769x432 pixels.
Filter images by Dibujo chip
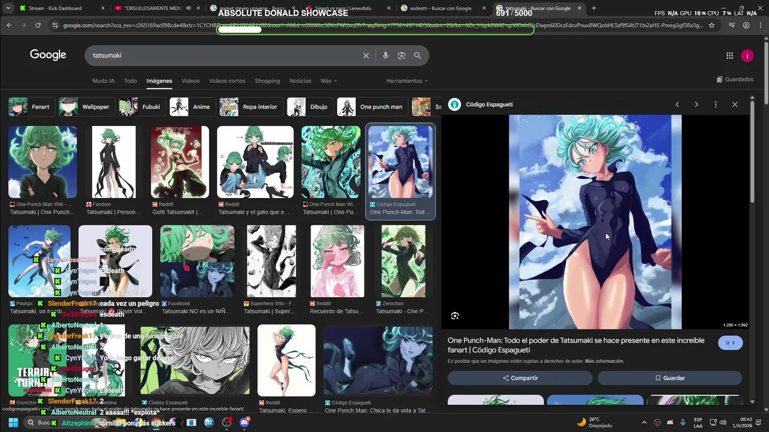(310, 107)
